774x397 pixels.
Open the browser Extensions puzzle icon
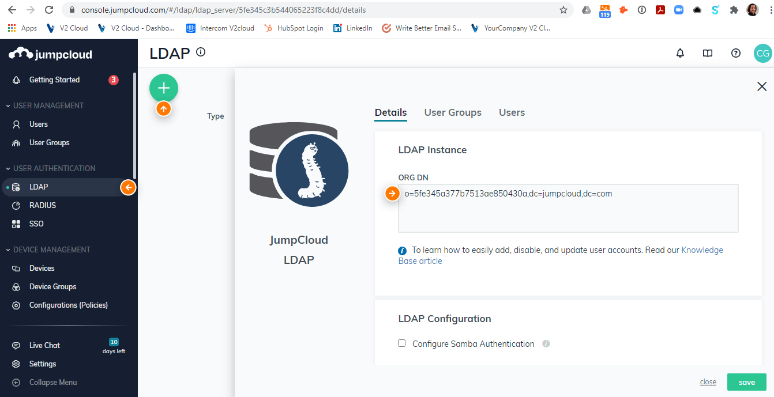pyautogui.click(x=734, y=10)
